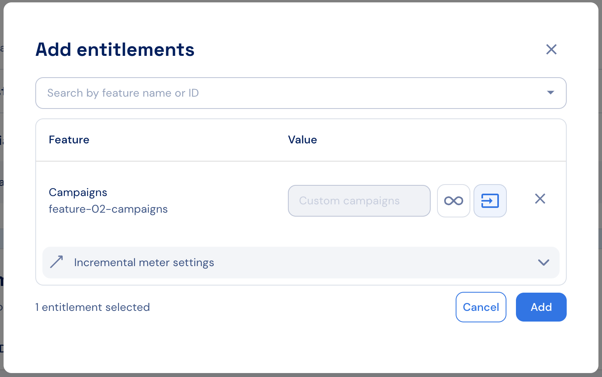602x377 pixels.
Task: Click the diagonal arrow meter icon
Action: 56,262
